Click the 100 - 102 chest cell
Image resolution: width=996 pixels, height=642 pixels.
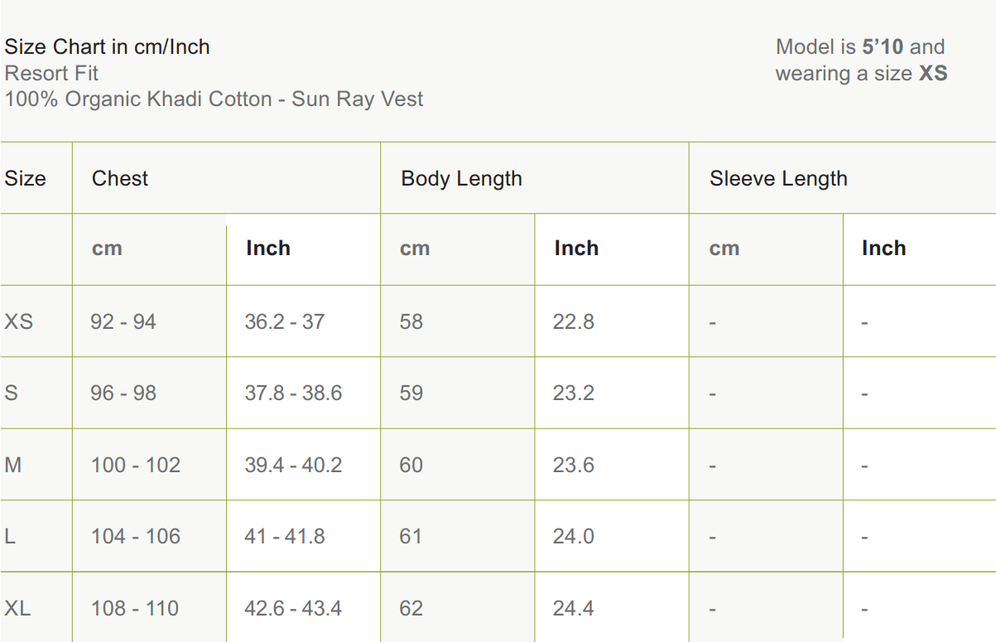pyautogui.click(x=136, y=465)
